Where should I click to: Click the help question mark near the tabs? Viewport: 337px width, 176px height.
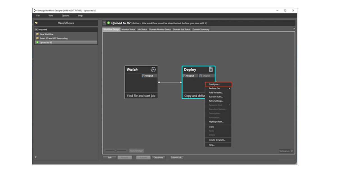click(294, 29)
